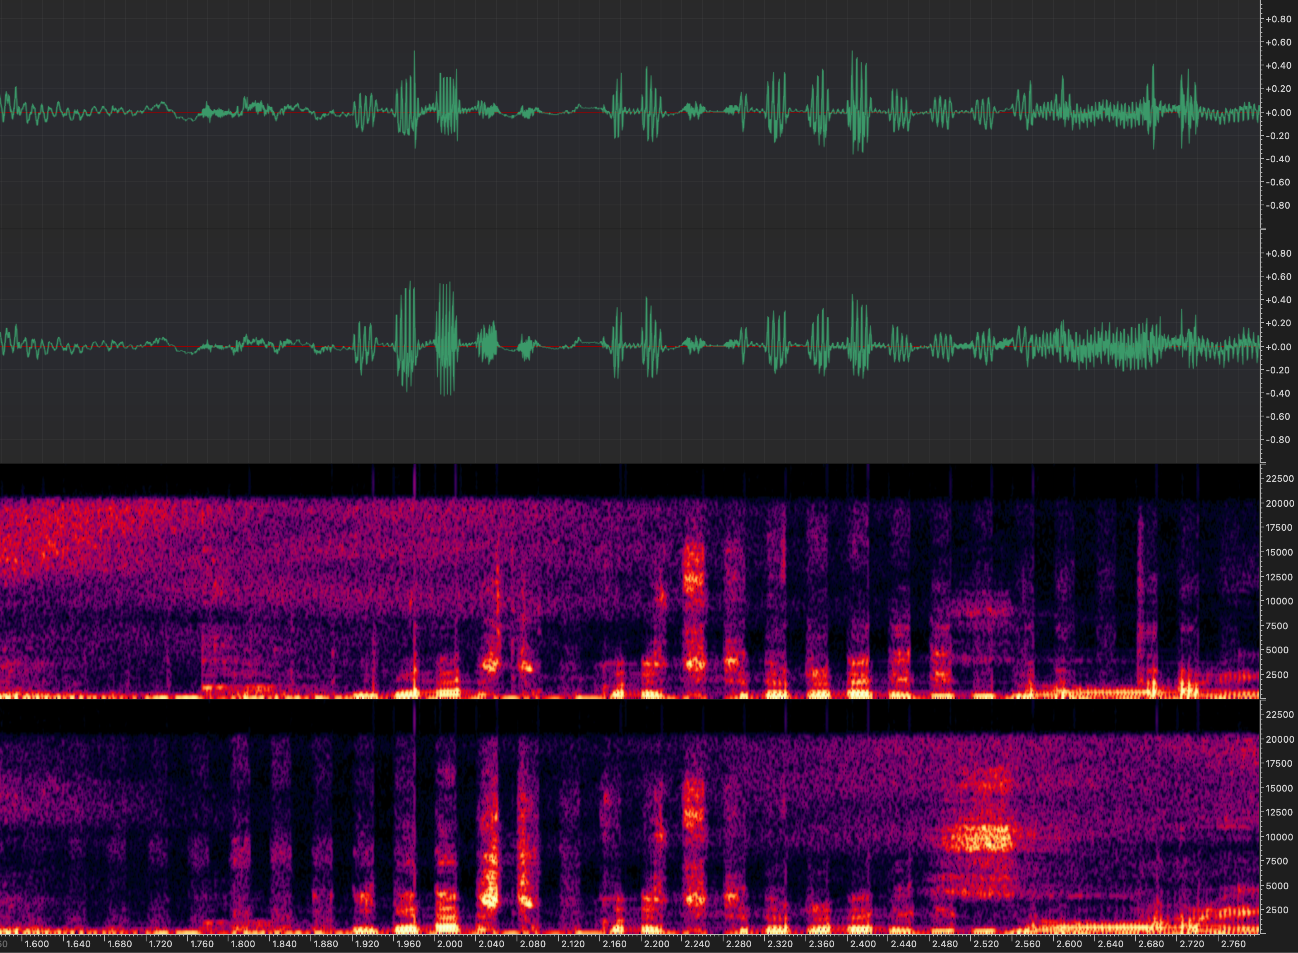Click the 20000 label on the lower spectrogram scale
Screen dimensions: 1298x953
(x=1279, y=739)
